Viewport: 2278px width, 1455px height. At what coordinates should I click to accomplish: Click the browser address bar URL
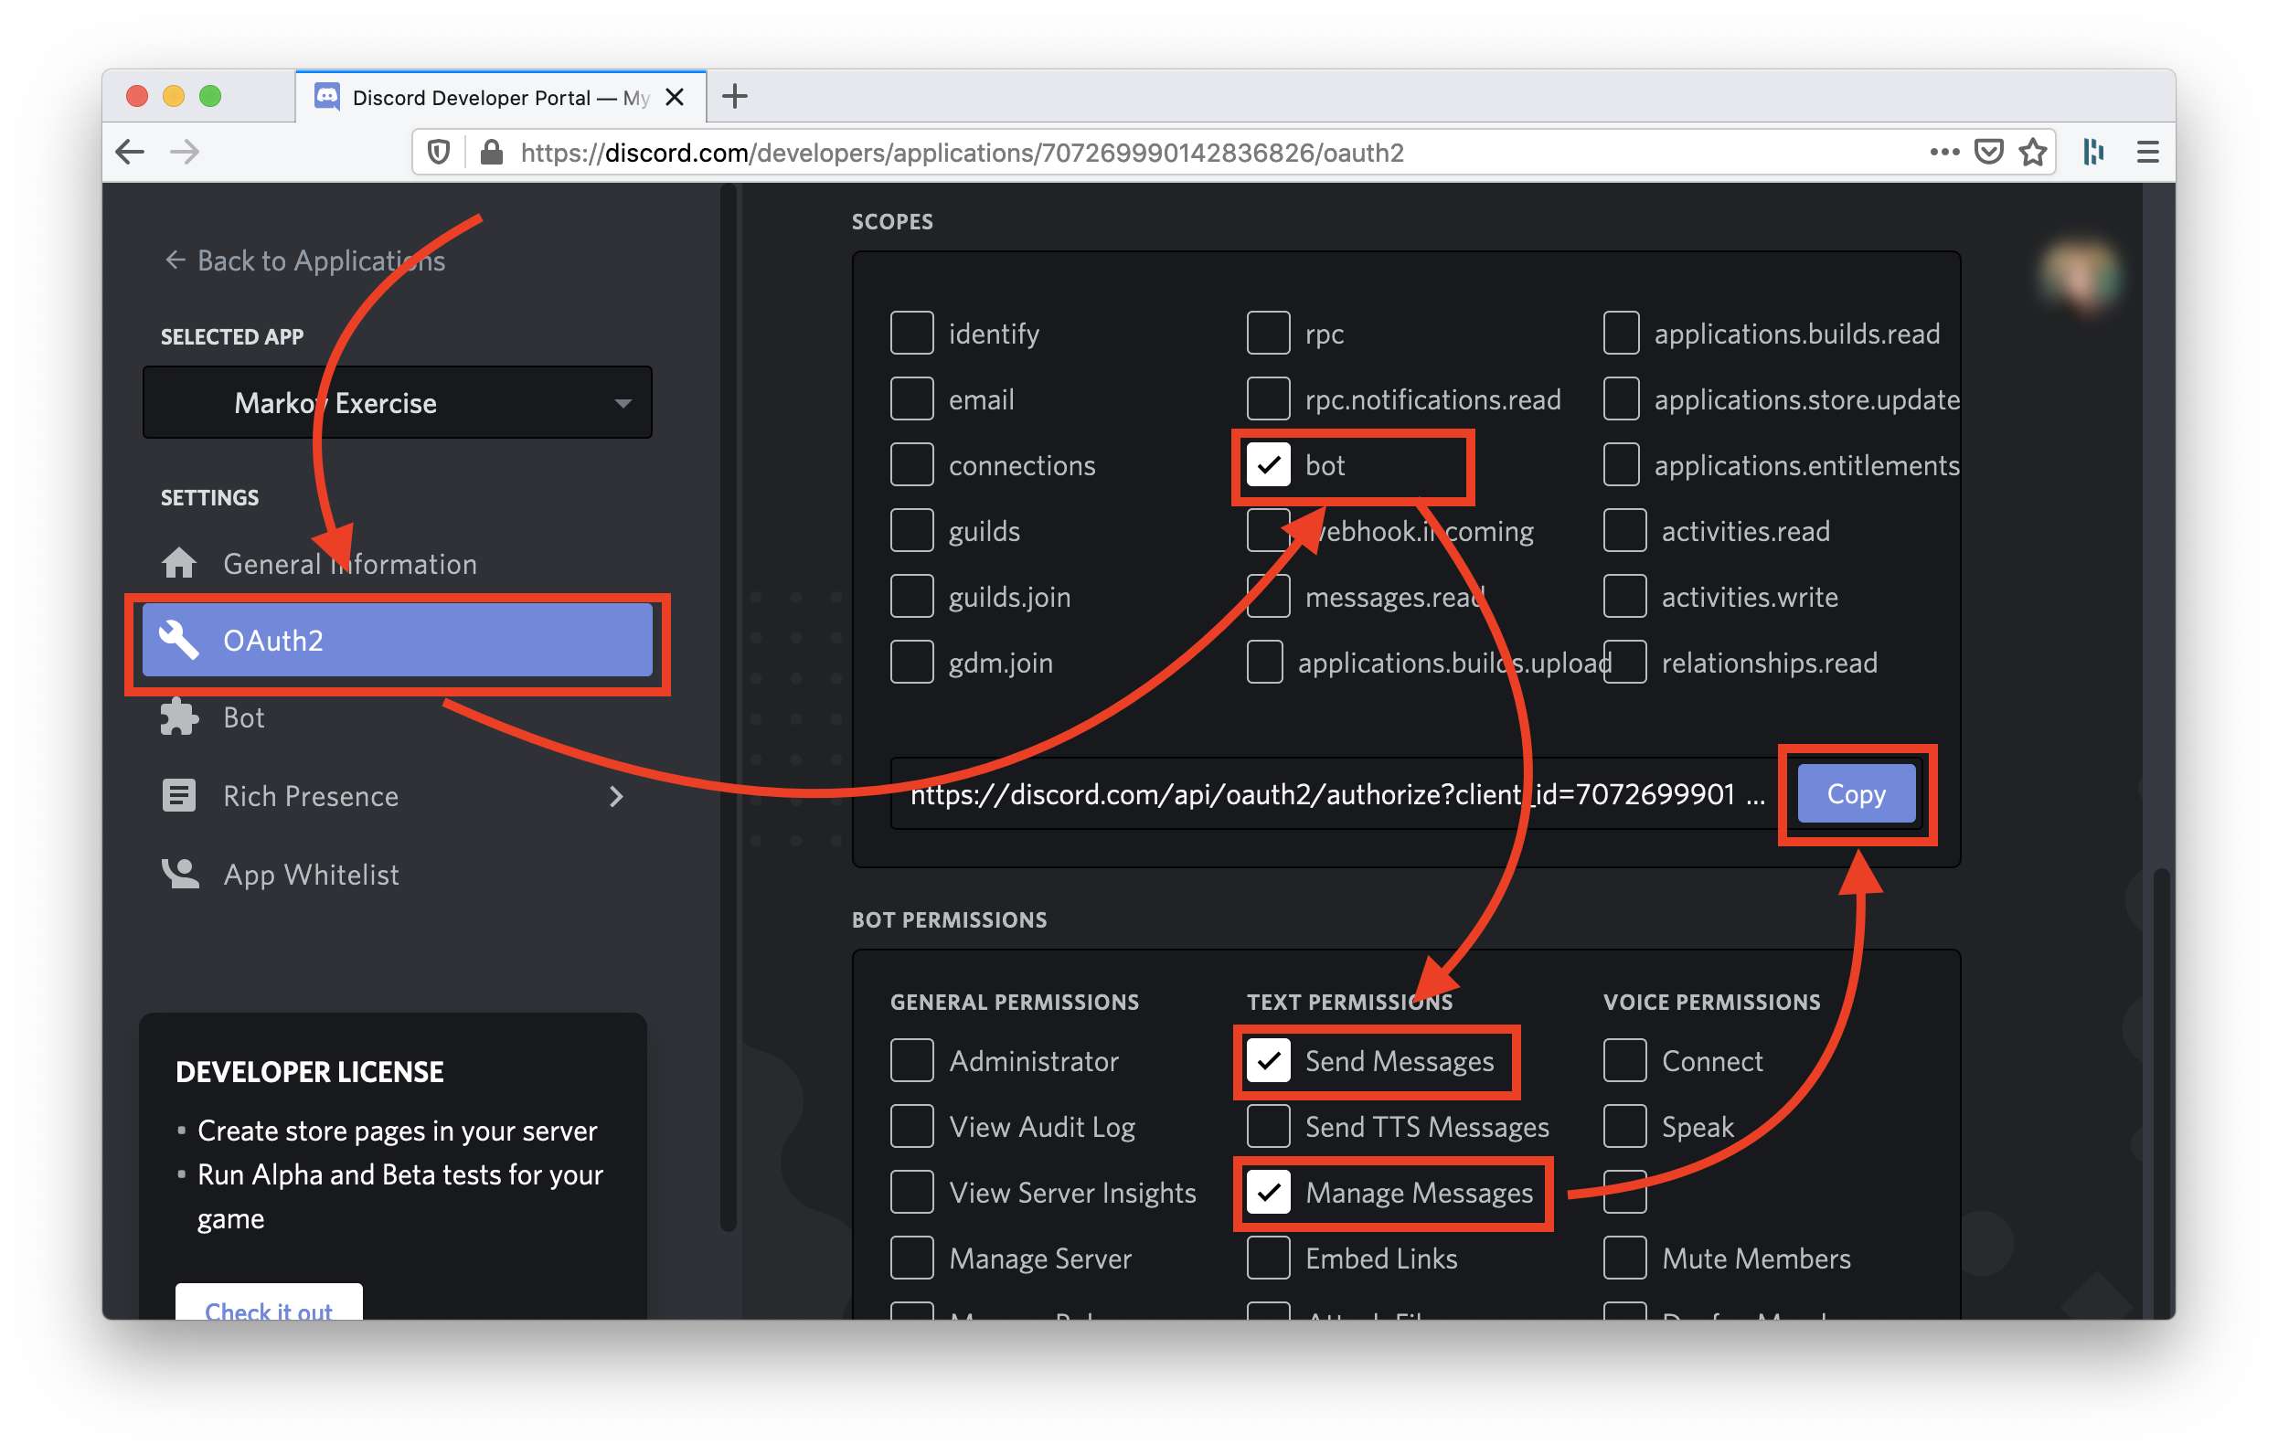click(961, 153)
